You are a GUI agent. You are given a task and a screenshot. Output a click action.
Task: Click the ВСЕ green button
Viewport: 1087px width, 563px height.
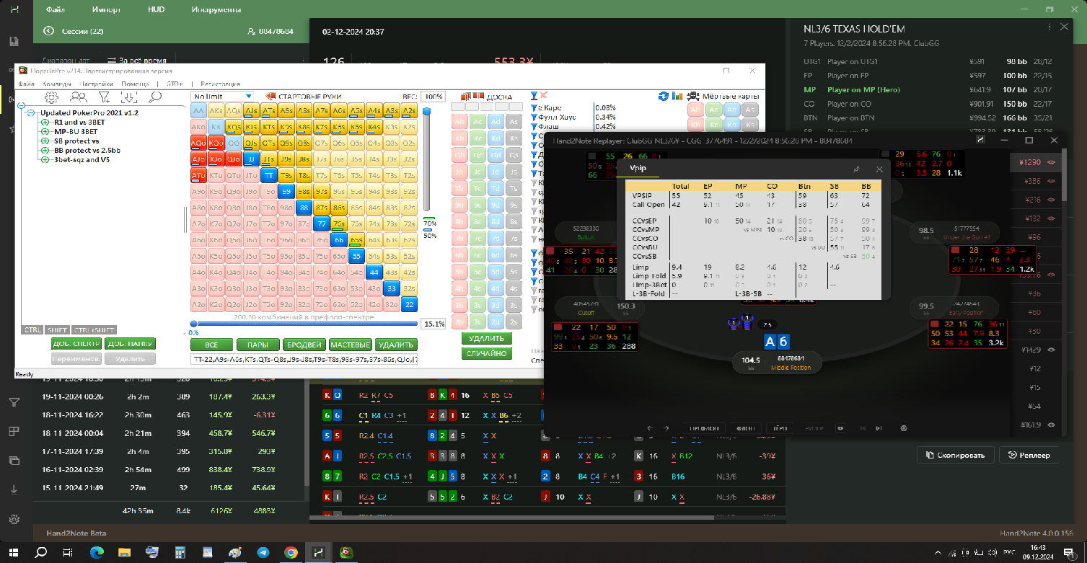211,345
